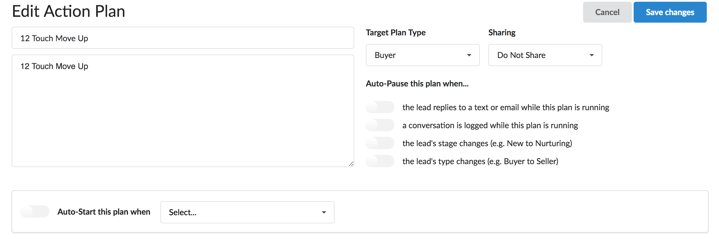The image size is (719, 239).
Task: Enable auto-pause when lead replies to text or email
Action: (x=380, y=107)
